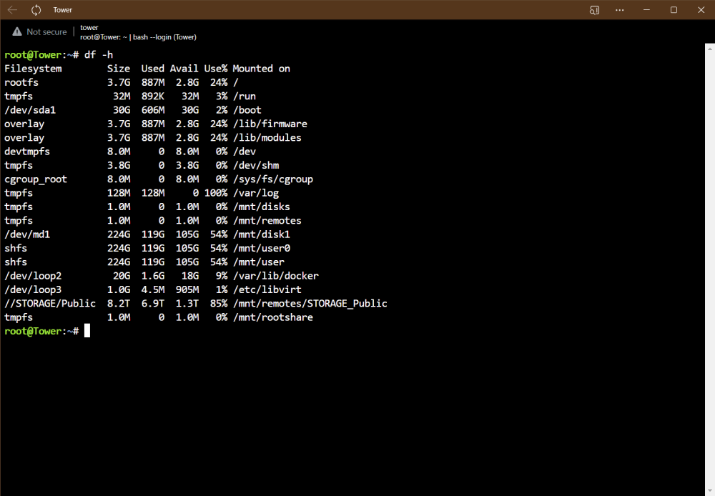Minimize the Tower window
715x496 pixels.
tap(646, 9)
